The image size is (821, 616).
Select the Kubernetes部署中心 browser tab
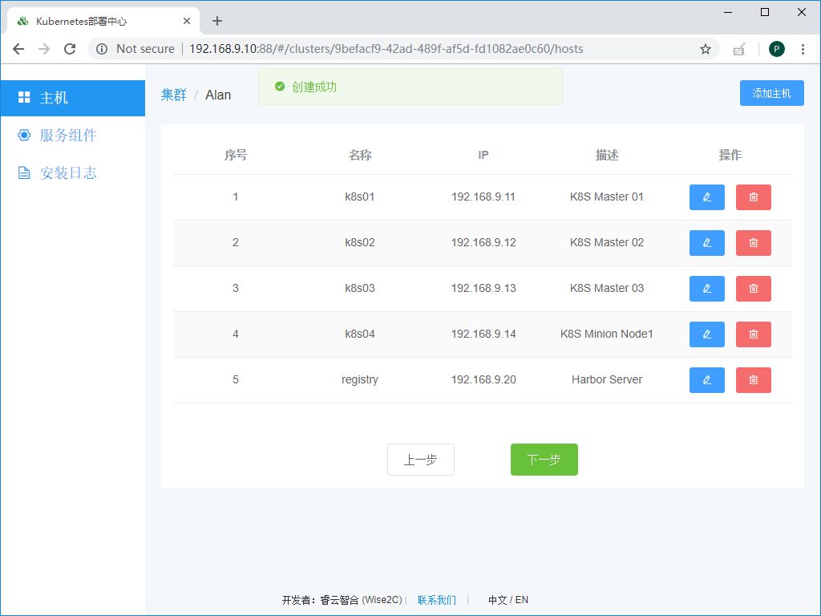pyautogui.click(x=103, y=21)
